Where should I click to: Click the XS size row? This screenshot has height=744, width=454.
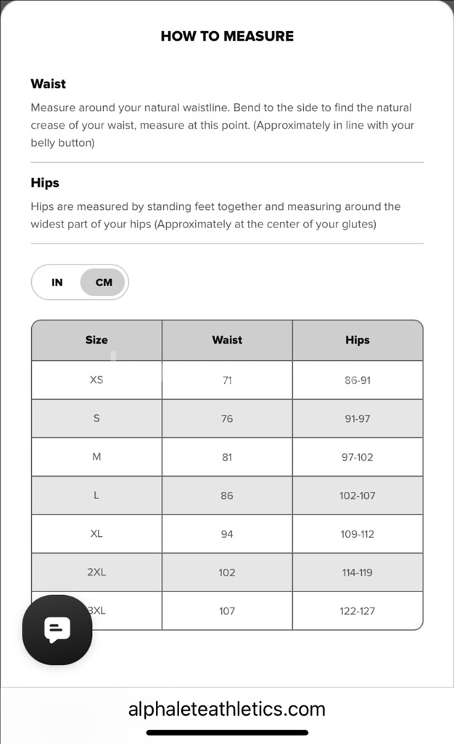click(x=96, y=379)
